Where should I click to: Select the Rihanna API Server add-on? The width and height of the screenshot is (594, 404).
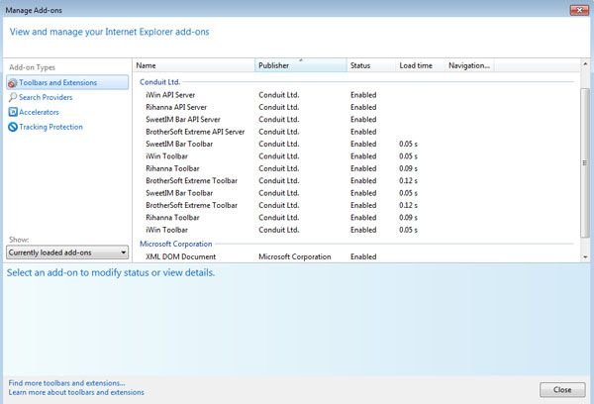[x=176, y=107]
